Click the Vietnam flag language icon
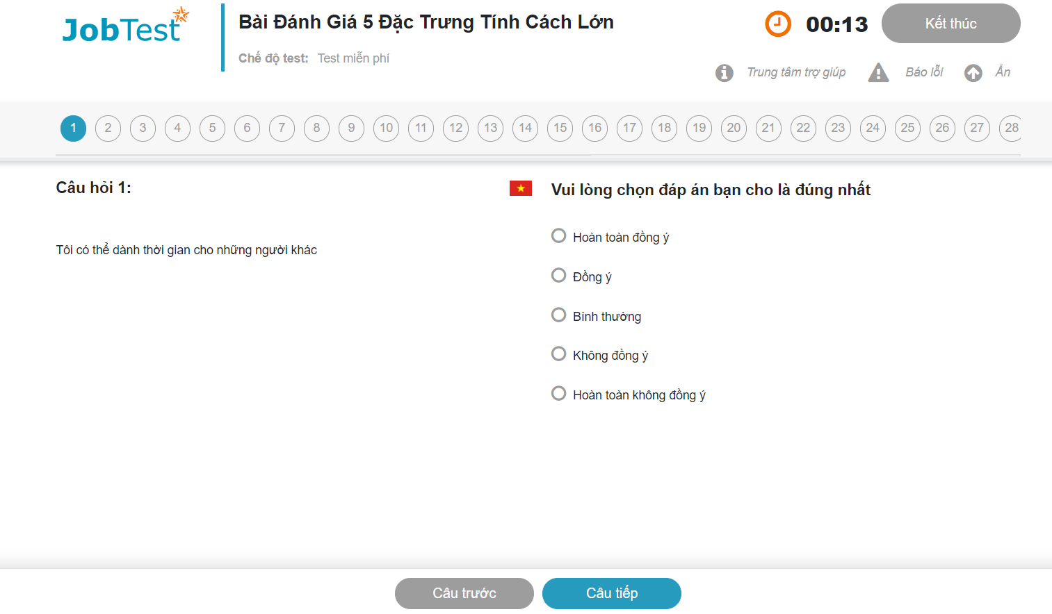This screenshot has width=1052, height=614. [x=520, y=188]
